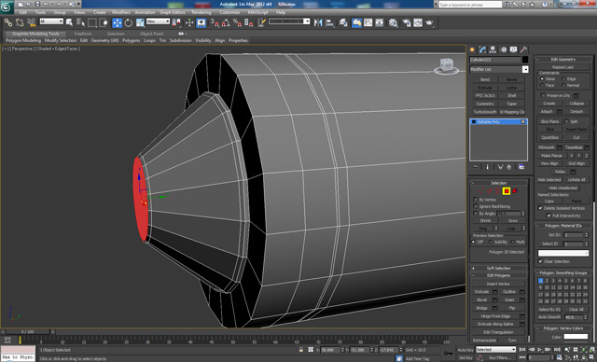Activate the Select and Rotate tool
The image size is (597, 362).
(129, 22)
